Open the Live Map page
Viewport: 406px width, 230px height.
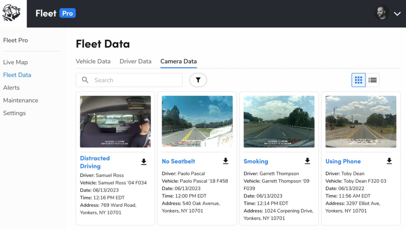[x=15, y=62]
